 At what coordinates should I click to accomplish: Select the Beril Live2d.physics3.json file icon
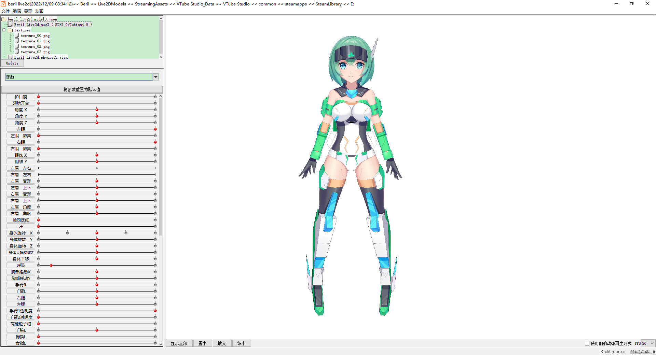[11, 57]
